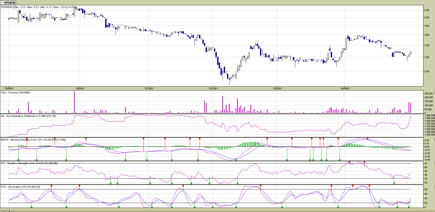Click the last green buy arrow in RSI panel
Screen dimensions: 435x212
(x=394, y=183)
